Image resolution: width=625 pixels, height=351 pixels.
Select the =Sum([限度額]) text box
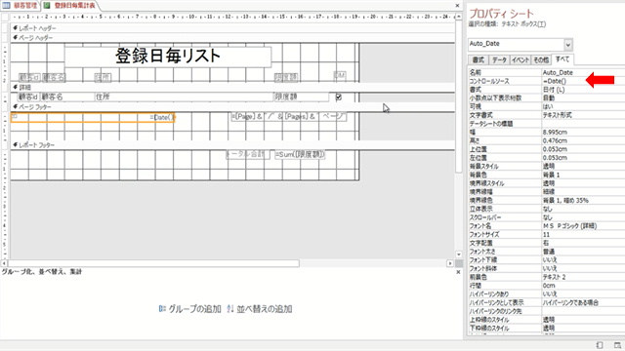300,154
